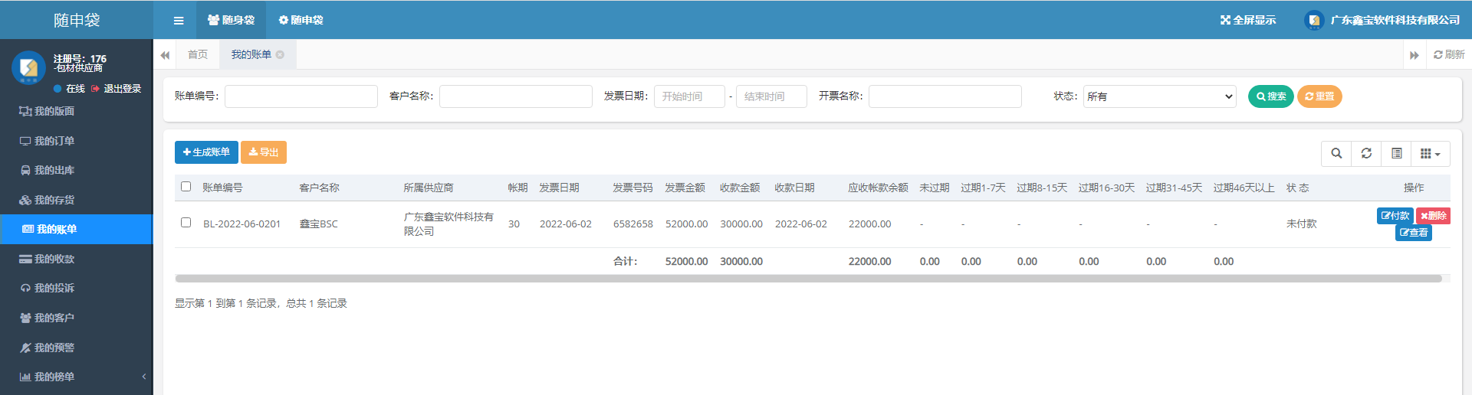Close the 我的账单 tab

[x=280, y=54]
